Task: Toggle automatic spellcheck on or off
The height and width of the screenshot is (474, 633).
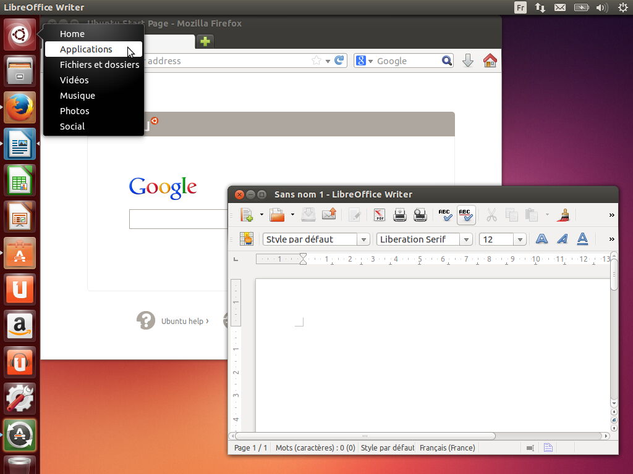Action: (x=467, y=215)
